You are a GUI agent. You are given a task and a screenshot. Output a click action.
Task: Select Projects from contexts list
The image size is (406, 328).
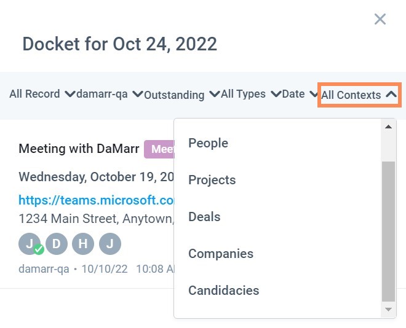coord(212,180)
